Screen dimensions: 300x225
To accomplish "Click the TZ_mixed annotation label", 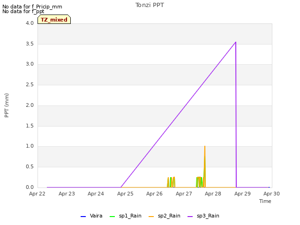I will click(54, 20).
